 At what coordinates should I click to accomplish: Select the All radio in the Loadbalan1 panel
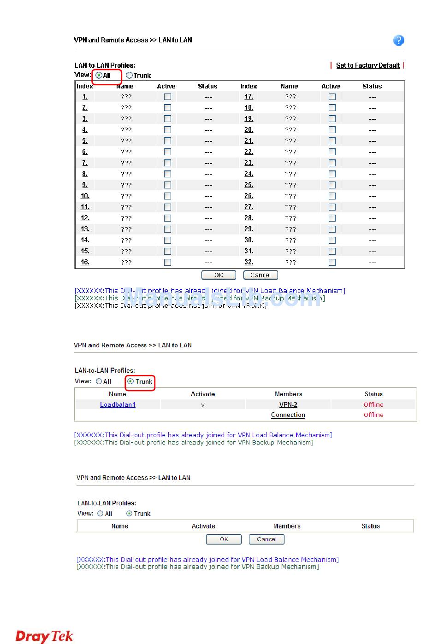[x=99, y=381]
